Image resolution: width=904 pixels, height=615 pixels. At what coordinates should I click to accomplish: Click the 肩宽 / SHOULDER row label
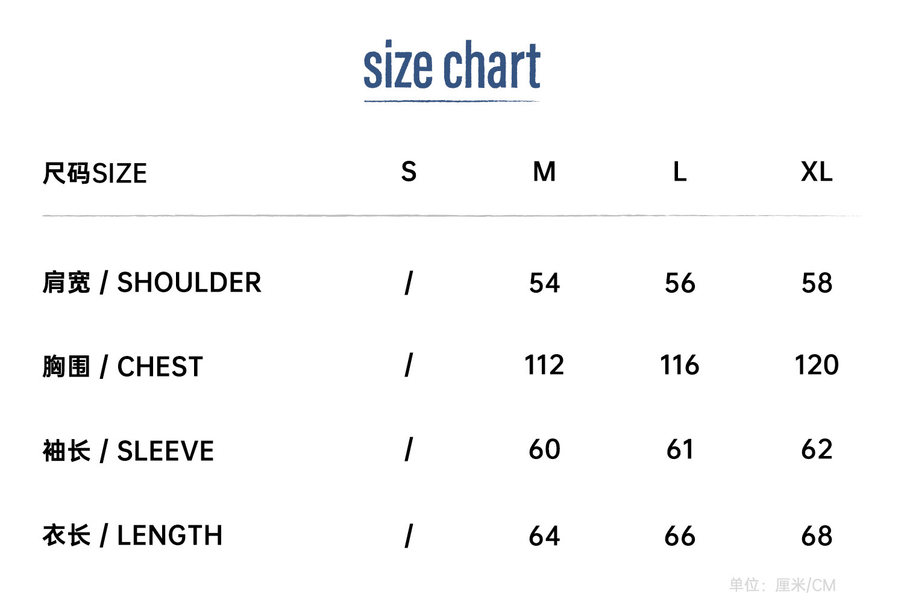[152, 283]
